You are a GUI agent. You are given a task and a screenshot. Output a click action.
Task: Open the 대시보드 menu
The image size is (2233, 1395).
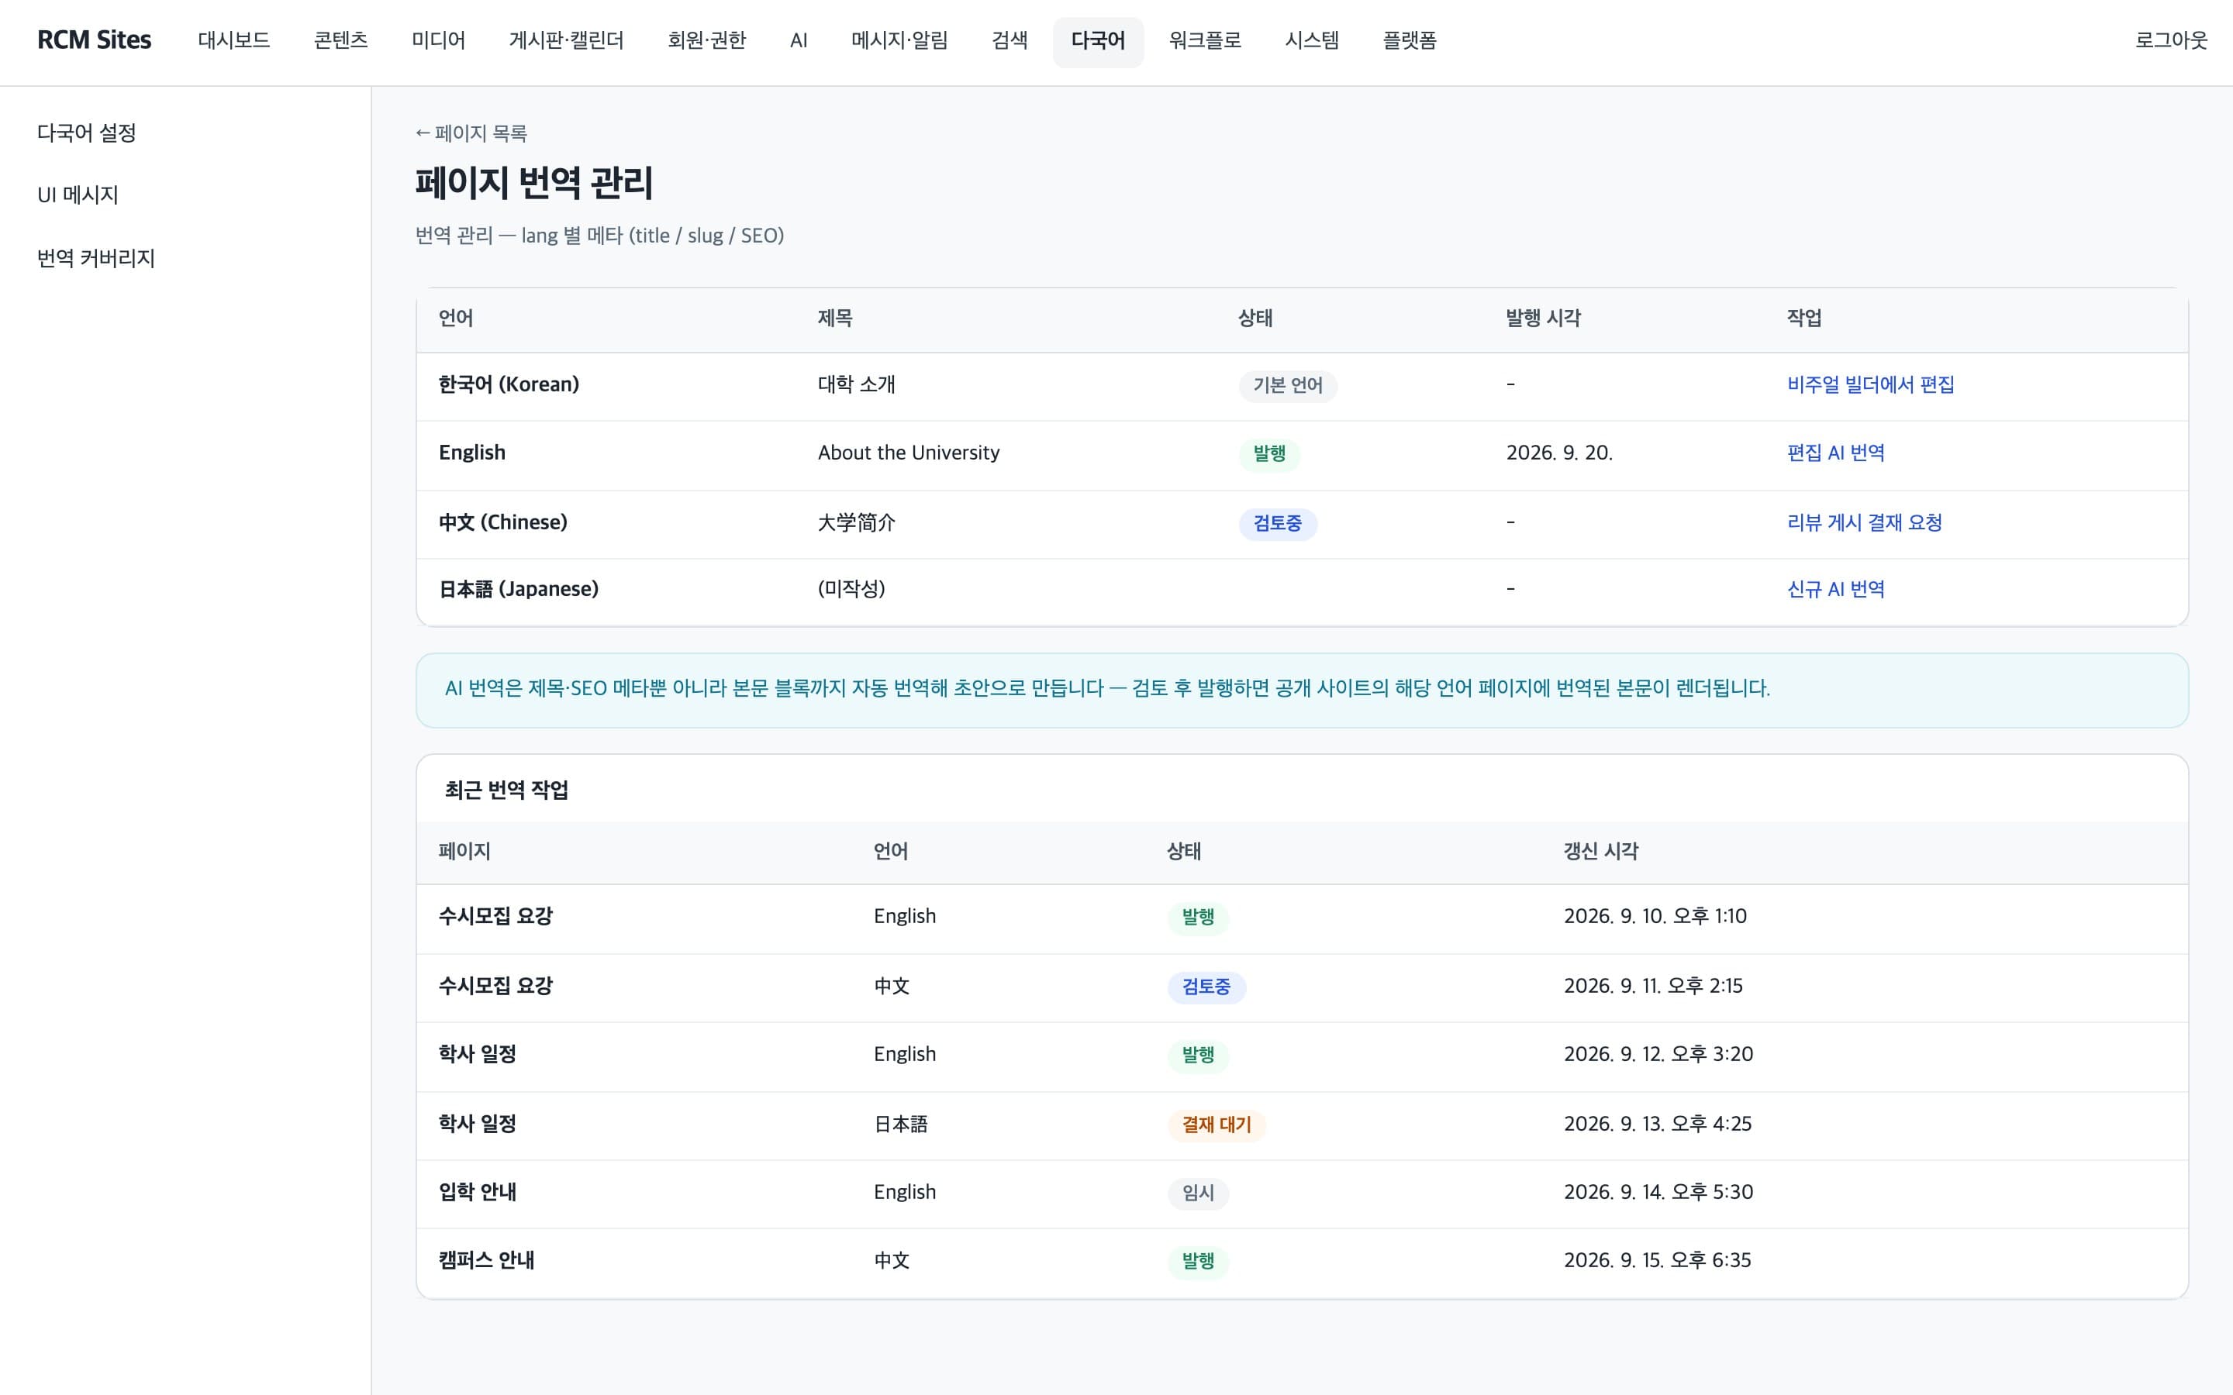233,40
